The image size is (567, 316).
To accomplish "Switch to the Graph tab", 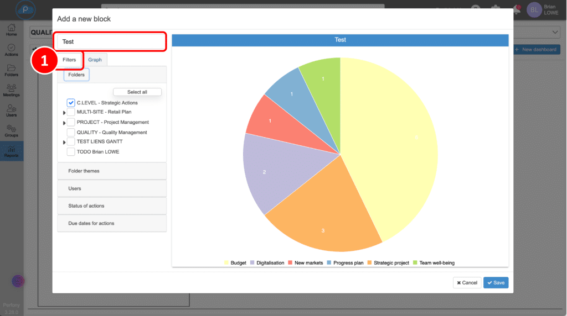I will (95, 60).
